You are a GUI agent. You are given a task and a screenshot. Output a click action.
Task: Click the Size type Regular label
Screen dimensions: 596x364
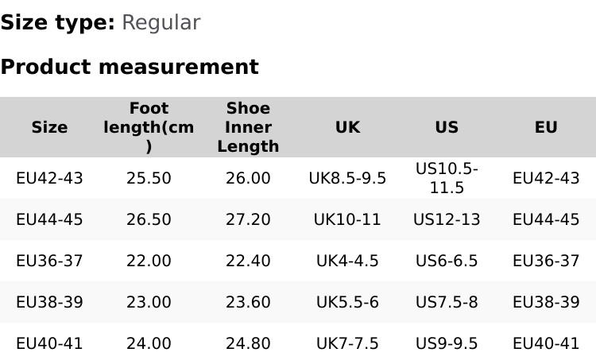tap(100, 22)
